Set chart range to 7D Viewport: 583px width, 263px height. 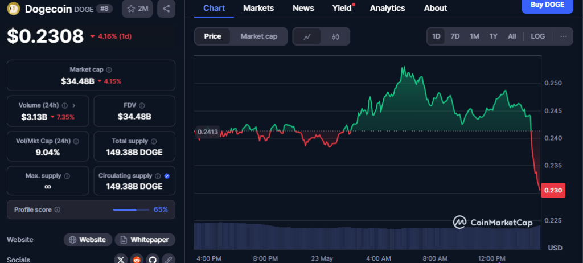pos(455,36)
